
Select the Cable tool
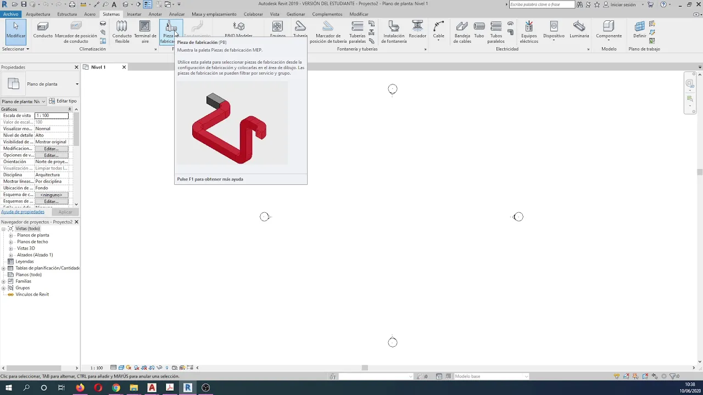438,31
